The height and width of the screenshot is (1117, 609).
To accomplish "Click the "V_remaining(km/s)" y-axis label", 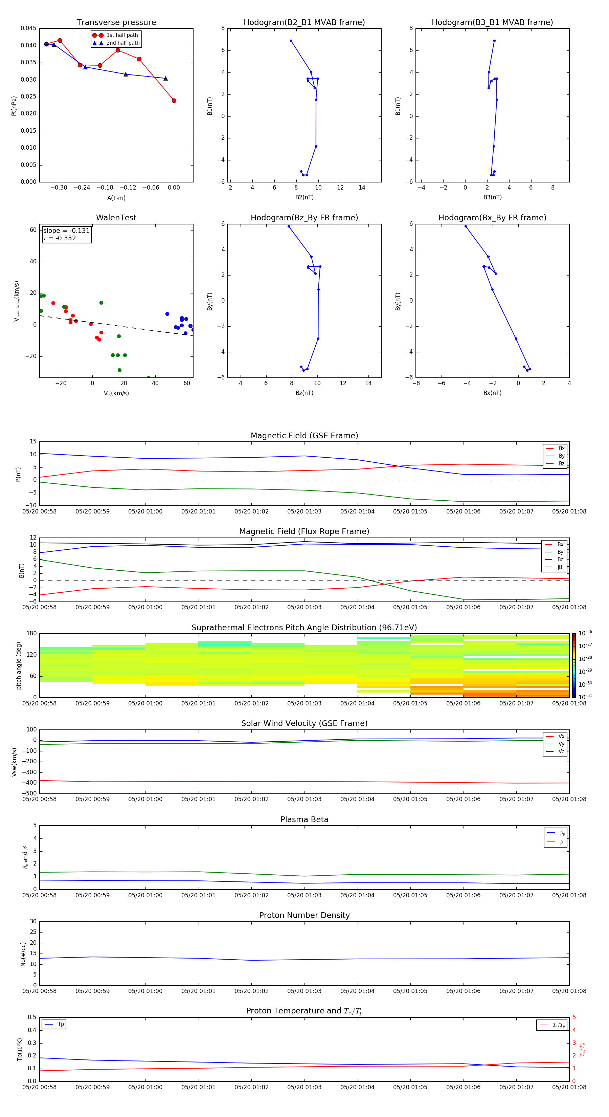I will coord(17,301).
